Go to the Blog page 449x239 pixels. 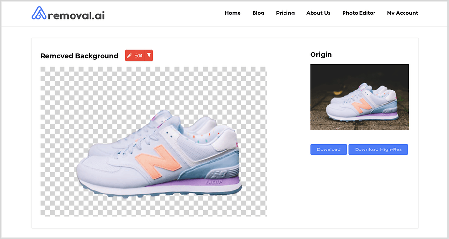pyautogui.click(x=258, y=13)
